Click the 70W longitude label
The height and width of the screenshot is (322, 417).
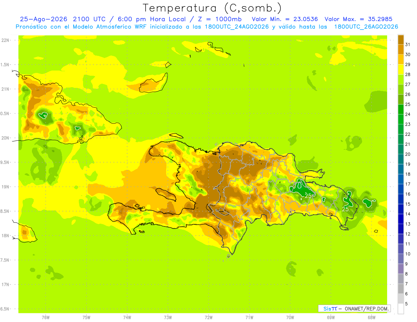coord(290,317)
